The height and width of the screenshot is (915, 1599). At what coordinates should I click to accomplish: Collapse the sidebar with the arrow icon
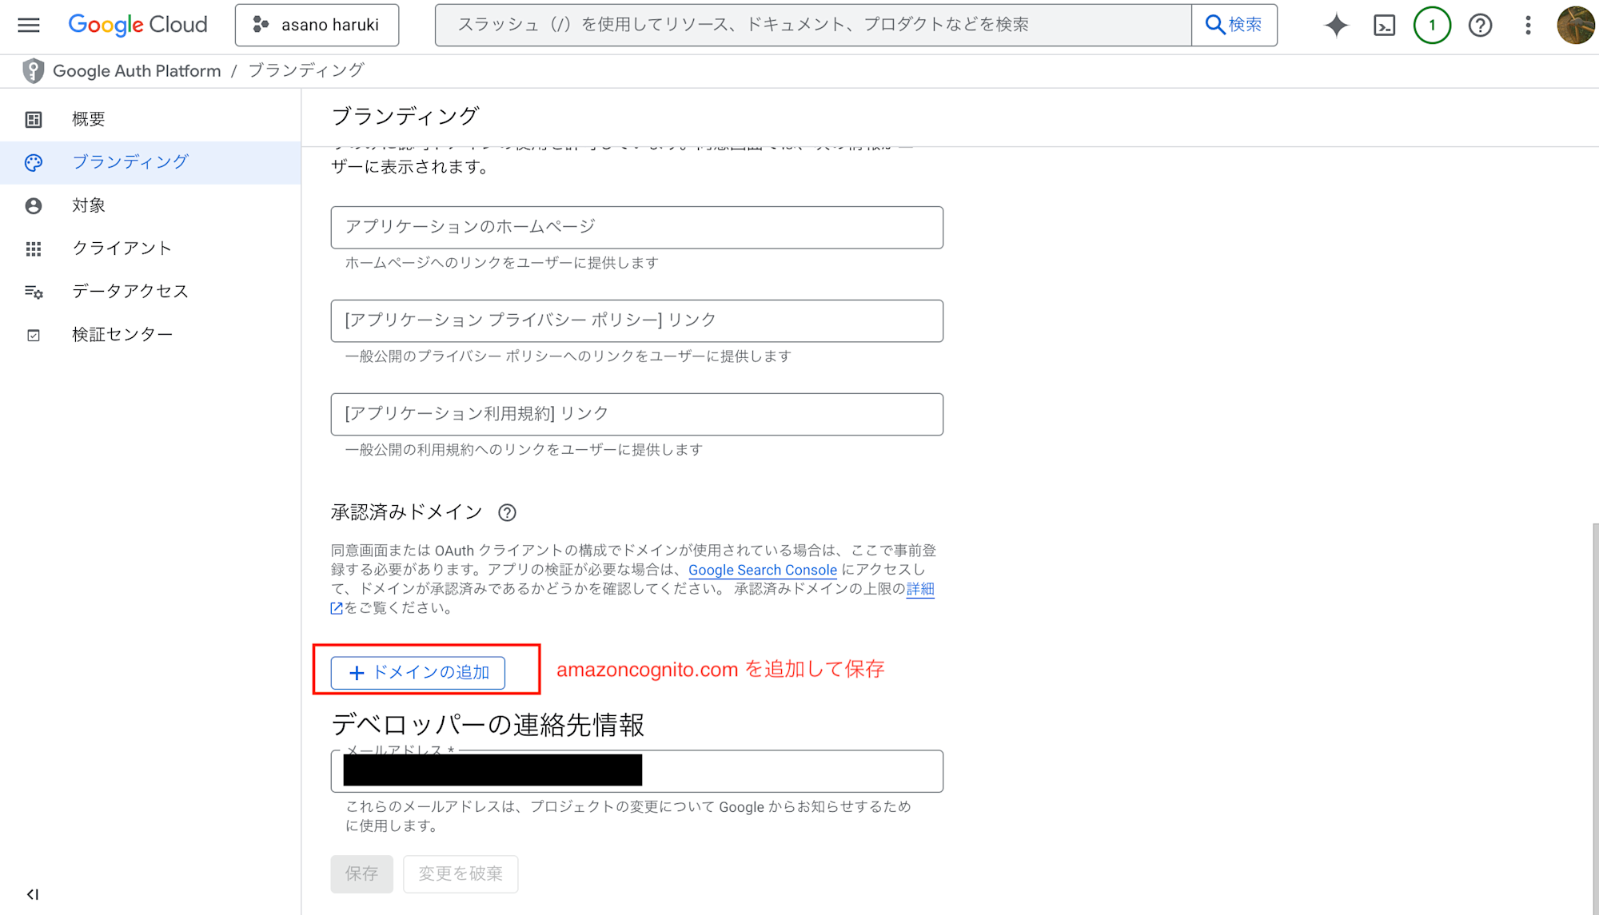tap(33, 894)
